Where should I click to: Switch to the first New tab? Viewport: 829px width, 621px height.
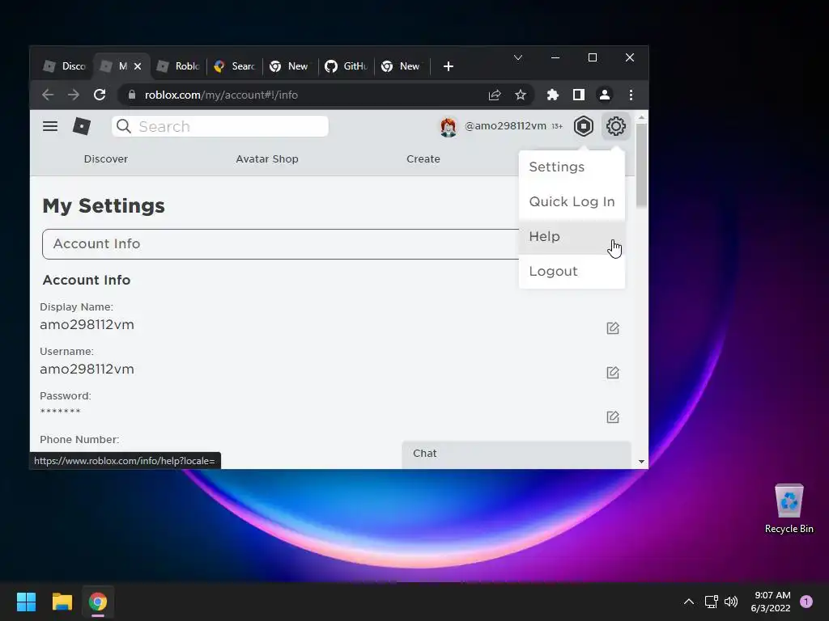[291, 66]
